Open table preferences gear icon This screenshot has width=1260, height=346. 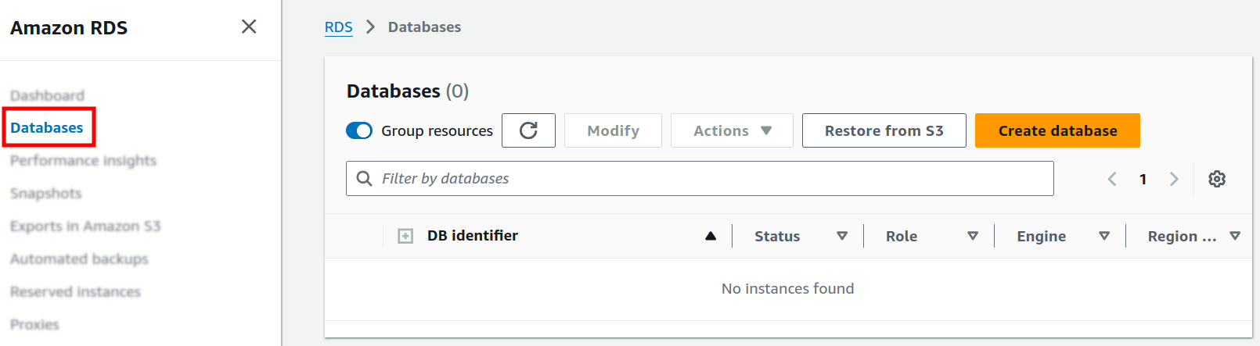[x=1216, y=179]
